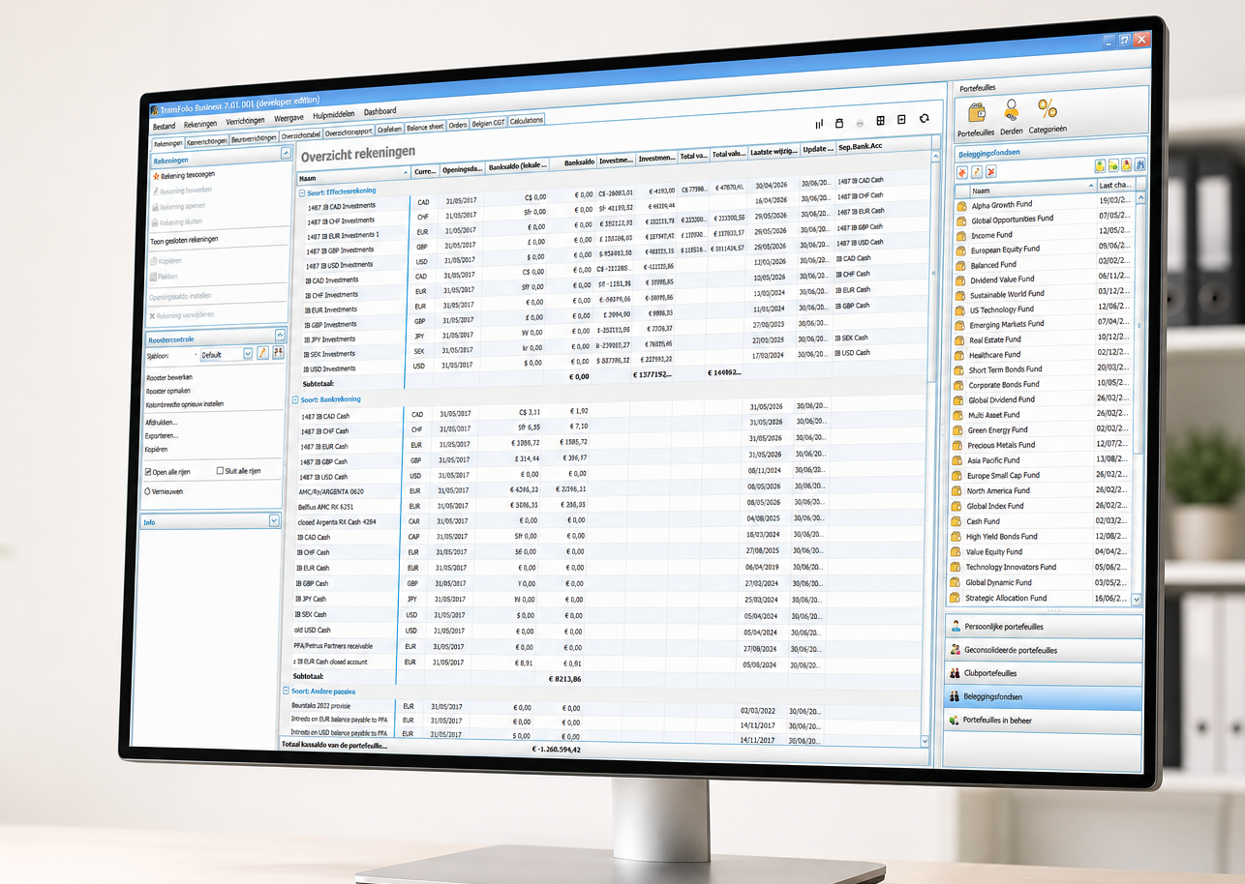This screenshot has height=884, width=1245.
Task: Click the Cash Fund folder icon
Action: 957,522
